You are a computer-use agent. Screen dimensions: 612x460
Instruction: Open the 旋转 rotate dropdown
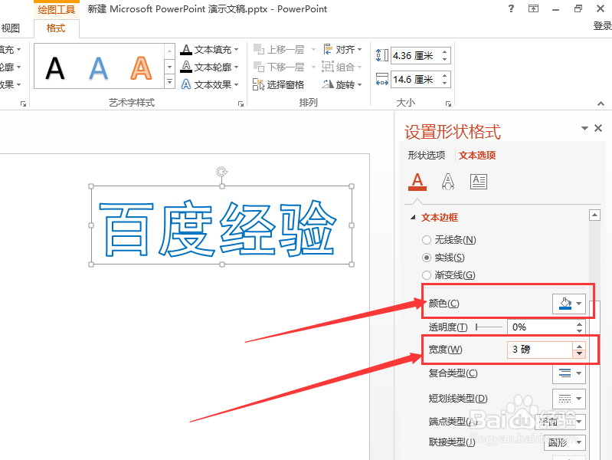coord(342,84)
